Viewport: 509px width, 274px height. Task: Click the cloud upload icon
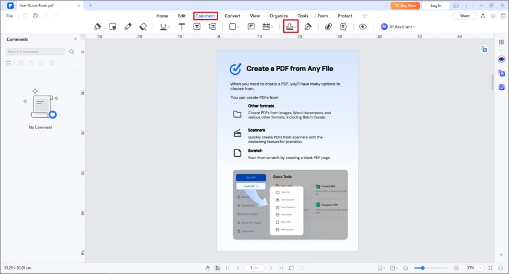point(493,16)
